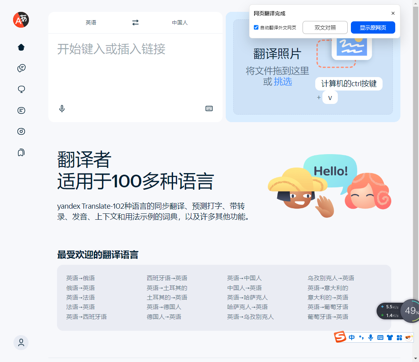Click the scrollbar down arrow
Screen dimensions: 419x362
tap(415, 359)
